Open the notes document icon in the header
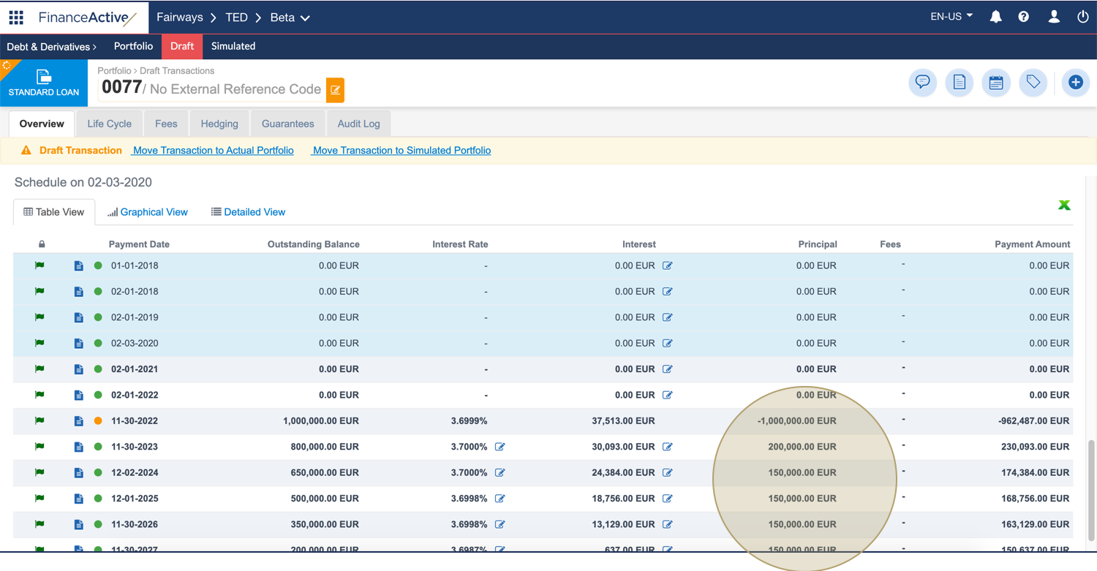This screenshot has height=571, width=1097. (x=959, y=83)
